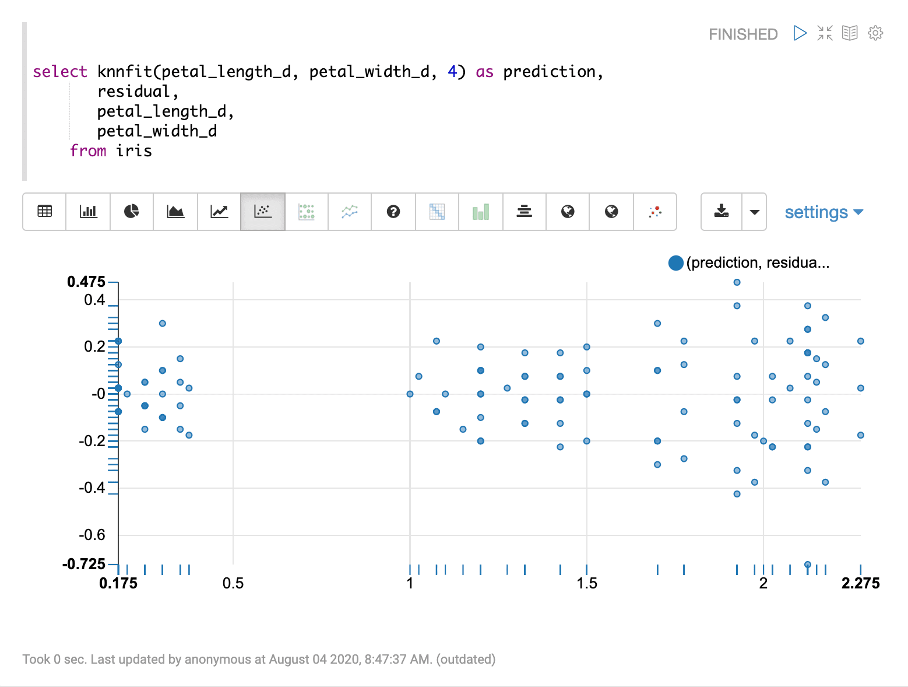This screenshot has height=687, width=908.
Task: Toggle the (prediction, residua...) legend series
Action: point(675,262)
